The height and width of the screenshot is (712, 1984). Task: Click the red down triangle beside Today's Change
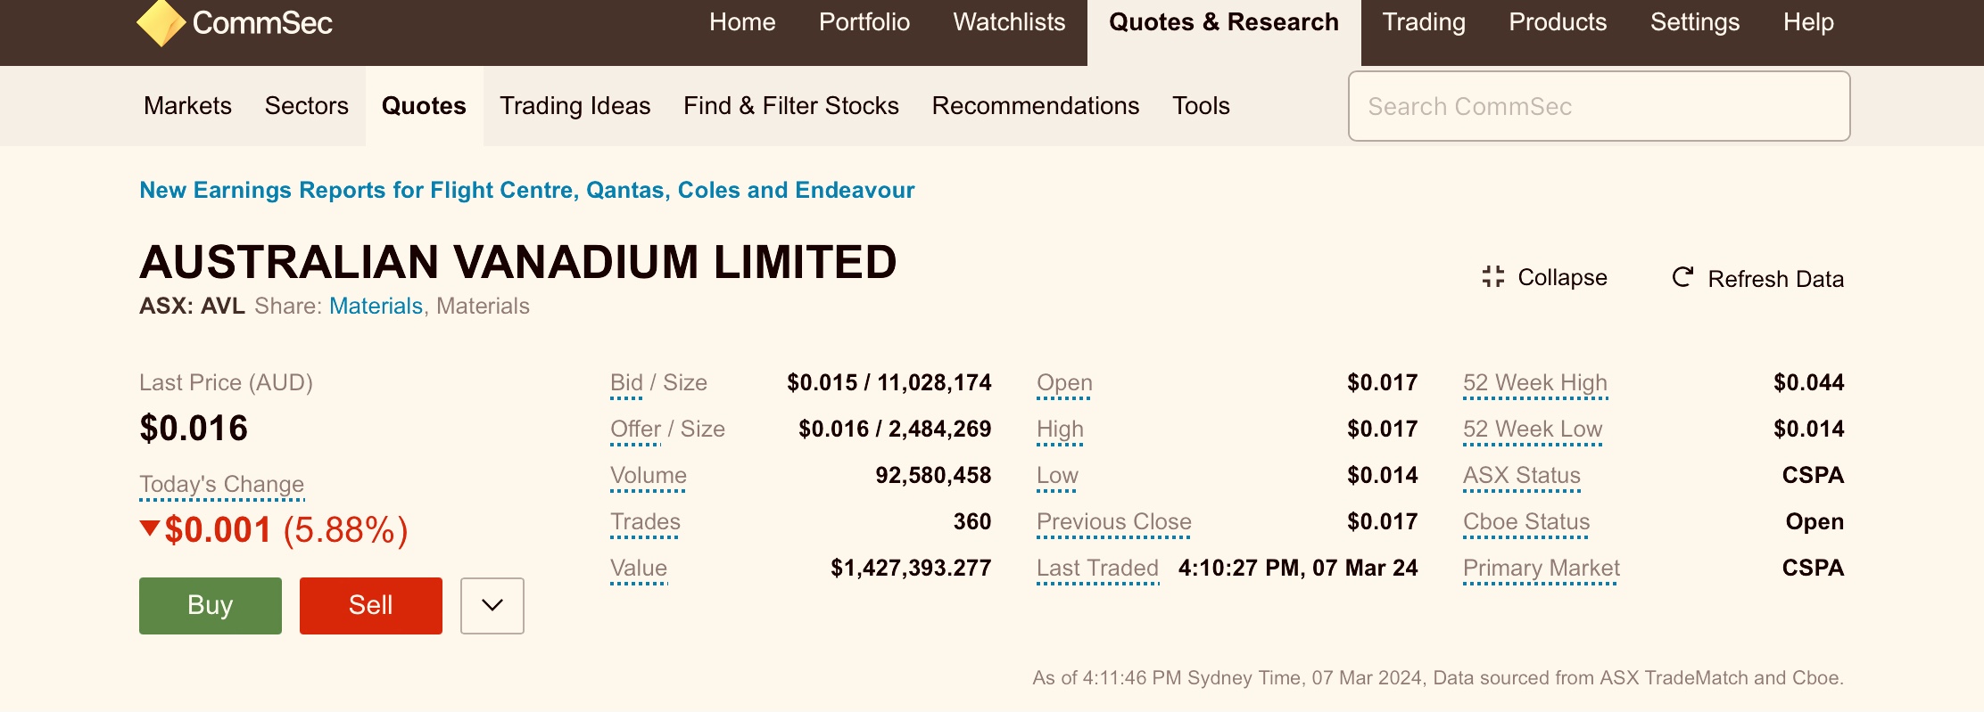150,528
